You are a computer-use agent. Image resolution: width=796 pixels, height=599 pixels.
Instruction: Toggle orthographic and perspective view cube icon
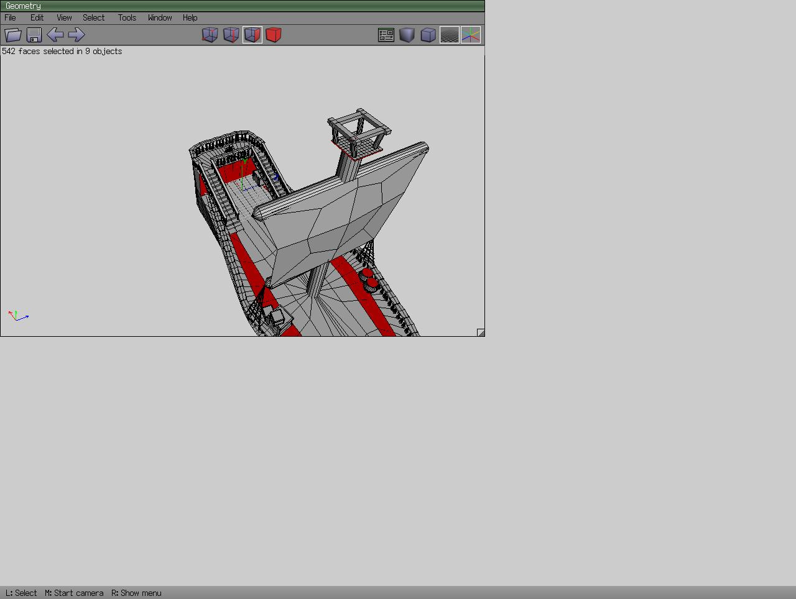point(428,35)
